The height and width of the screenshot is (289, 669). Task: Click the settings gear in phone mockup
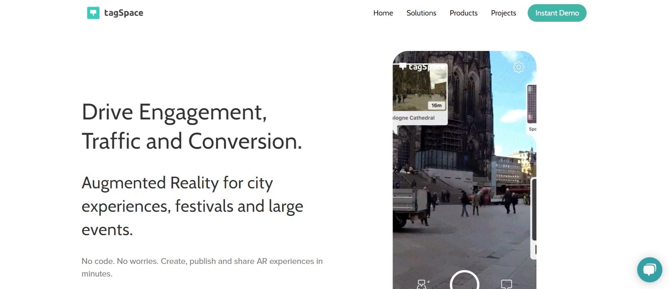click(518, 67)
